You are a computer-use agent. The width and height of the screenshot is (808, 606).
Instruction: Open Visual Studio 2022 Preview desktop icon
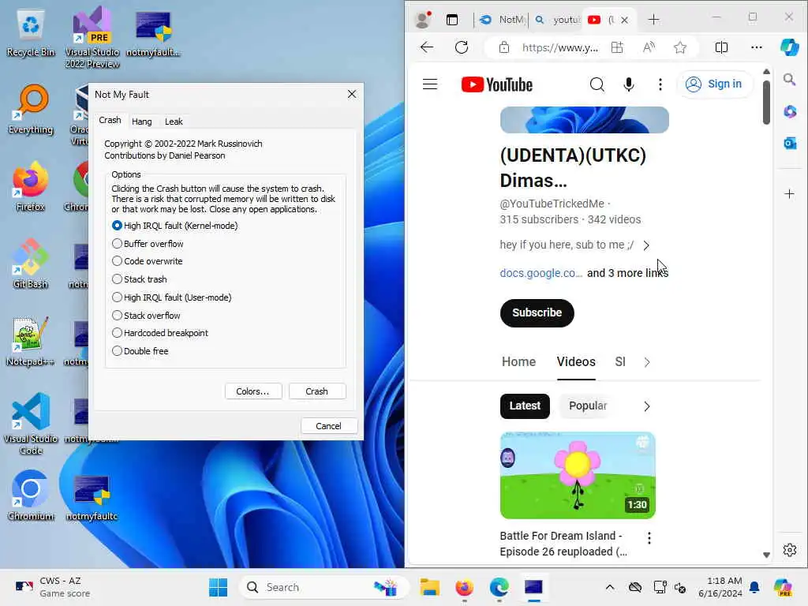coord(92,36)
